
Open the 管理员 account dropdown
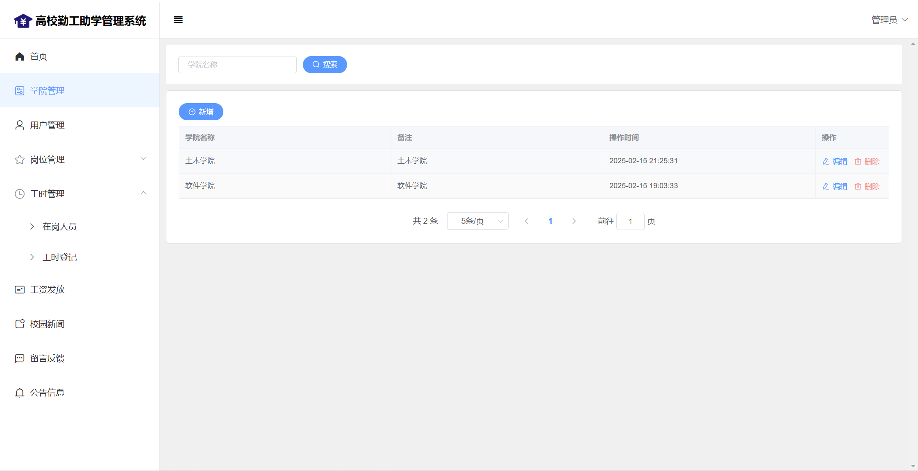click(x=889, y=20)
